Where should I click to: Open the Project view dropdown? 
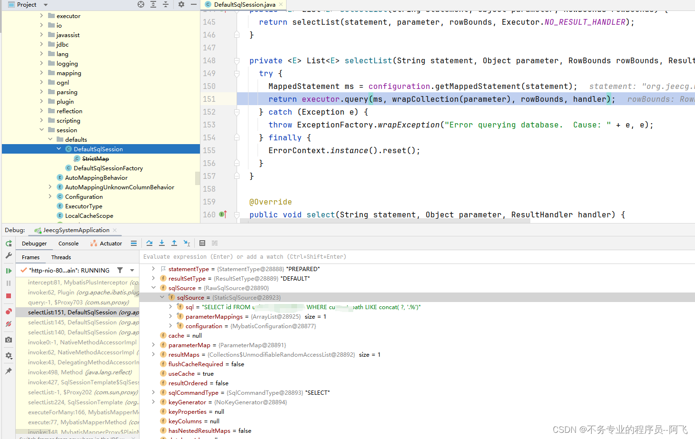(46, 5)
